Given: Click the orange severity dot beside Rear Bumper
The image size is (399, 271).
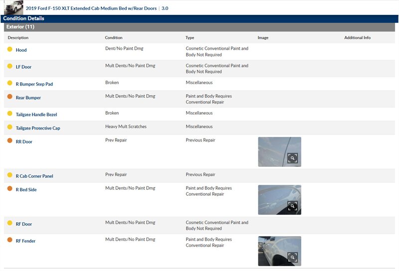Looking at the screenshot, I should tap(9, 97).
